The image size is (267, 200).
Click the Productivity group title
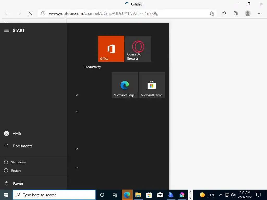[93, 67]
